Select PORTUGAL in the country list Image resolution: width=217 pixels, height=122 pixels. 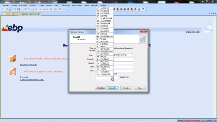click(105, 64)
